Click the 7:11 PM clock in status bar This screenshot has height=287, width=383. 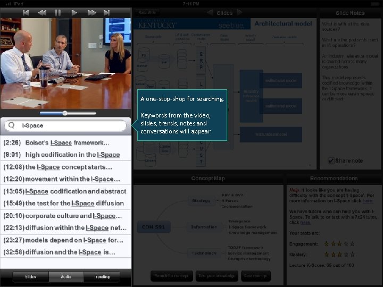[191, 4]
